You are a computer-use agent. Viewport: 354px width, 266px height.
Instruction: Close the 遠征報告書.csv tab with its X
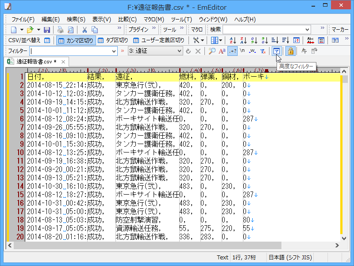pos(63,62)
